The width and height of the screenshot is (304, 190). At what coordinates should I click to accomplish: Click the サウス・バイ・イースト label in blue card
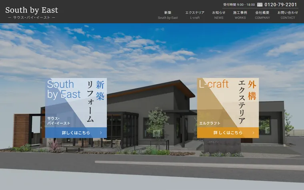point(58,121)
